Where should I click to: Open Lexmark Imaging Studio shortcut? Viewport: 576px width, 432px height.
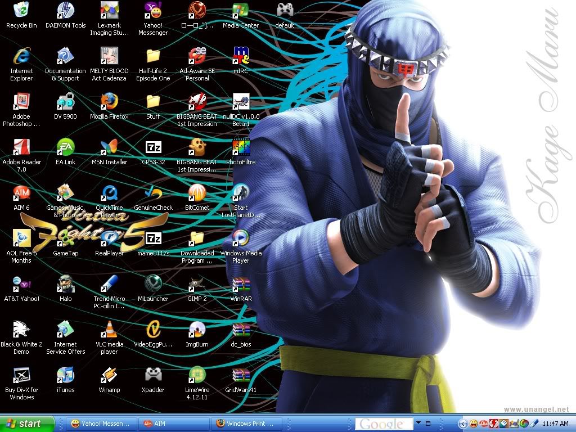tap(109, 10)
